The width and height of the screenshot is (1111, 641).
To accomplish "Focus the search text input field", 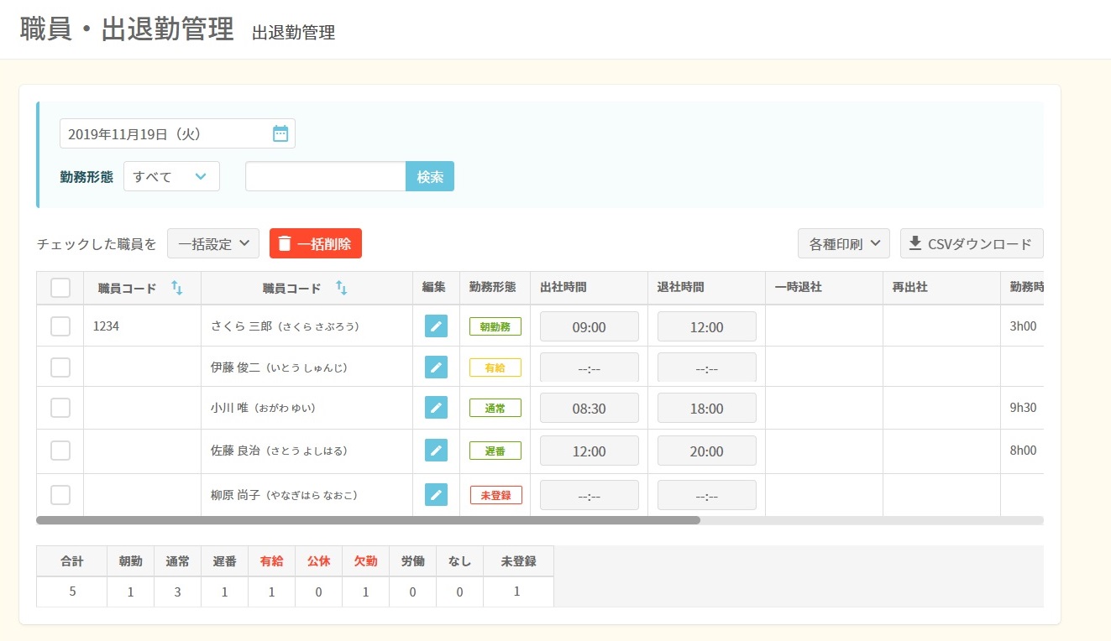I will click(x=326, y=176).
